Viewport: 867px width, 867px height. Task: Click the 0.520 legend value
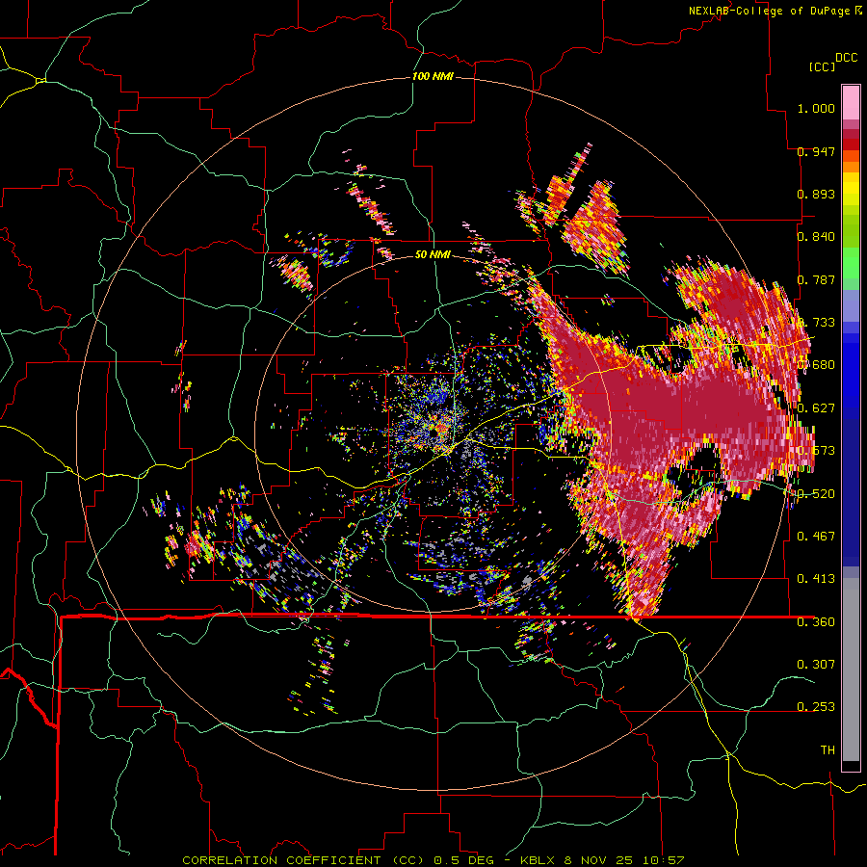(x=816, y=494)
